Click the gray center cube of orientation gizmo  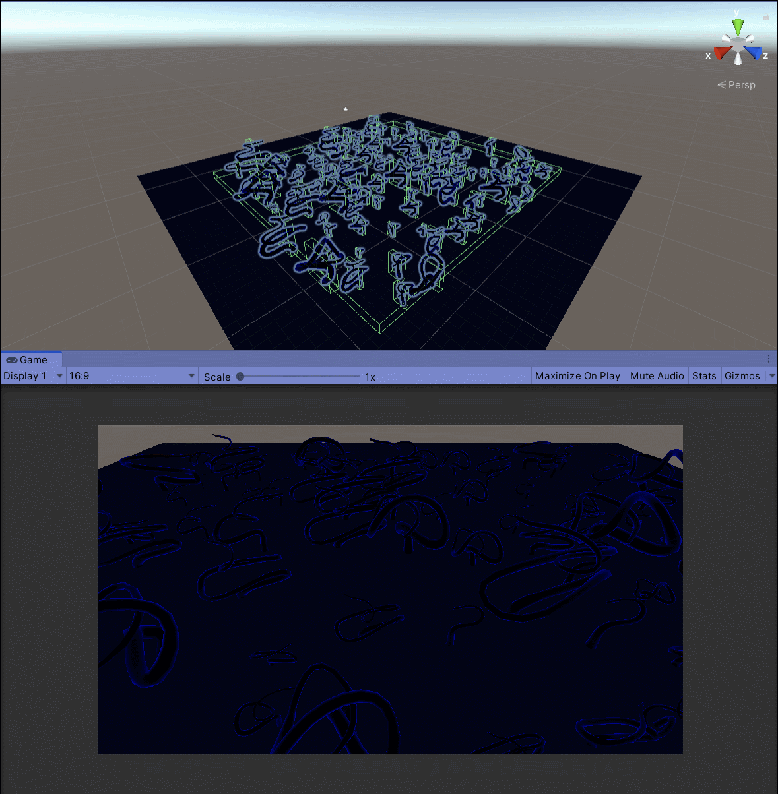click(x=738, y=45)
